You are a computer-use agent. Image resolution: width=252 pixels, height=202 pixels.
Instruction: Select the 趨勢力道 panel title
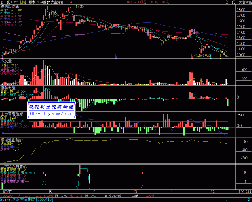coord(8,88)
